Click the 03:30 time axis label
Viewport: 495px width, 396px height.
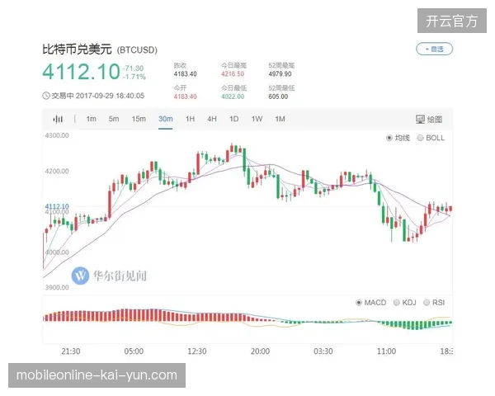tap(323, 351)
